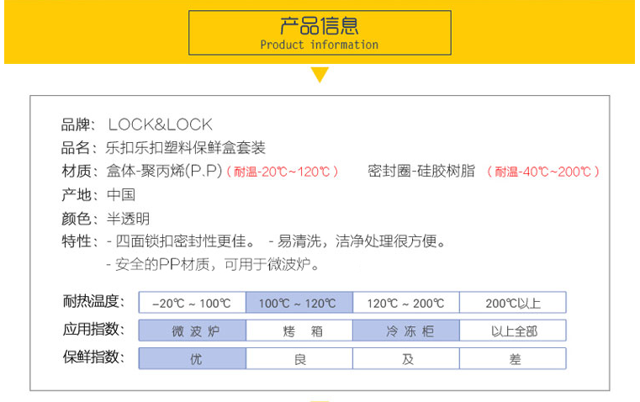Click the 材质 field label
This screenshot has height=402, width=640.
pyautogui.click(x=79, y=171)
